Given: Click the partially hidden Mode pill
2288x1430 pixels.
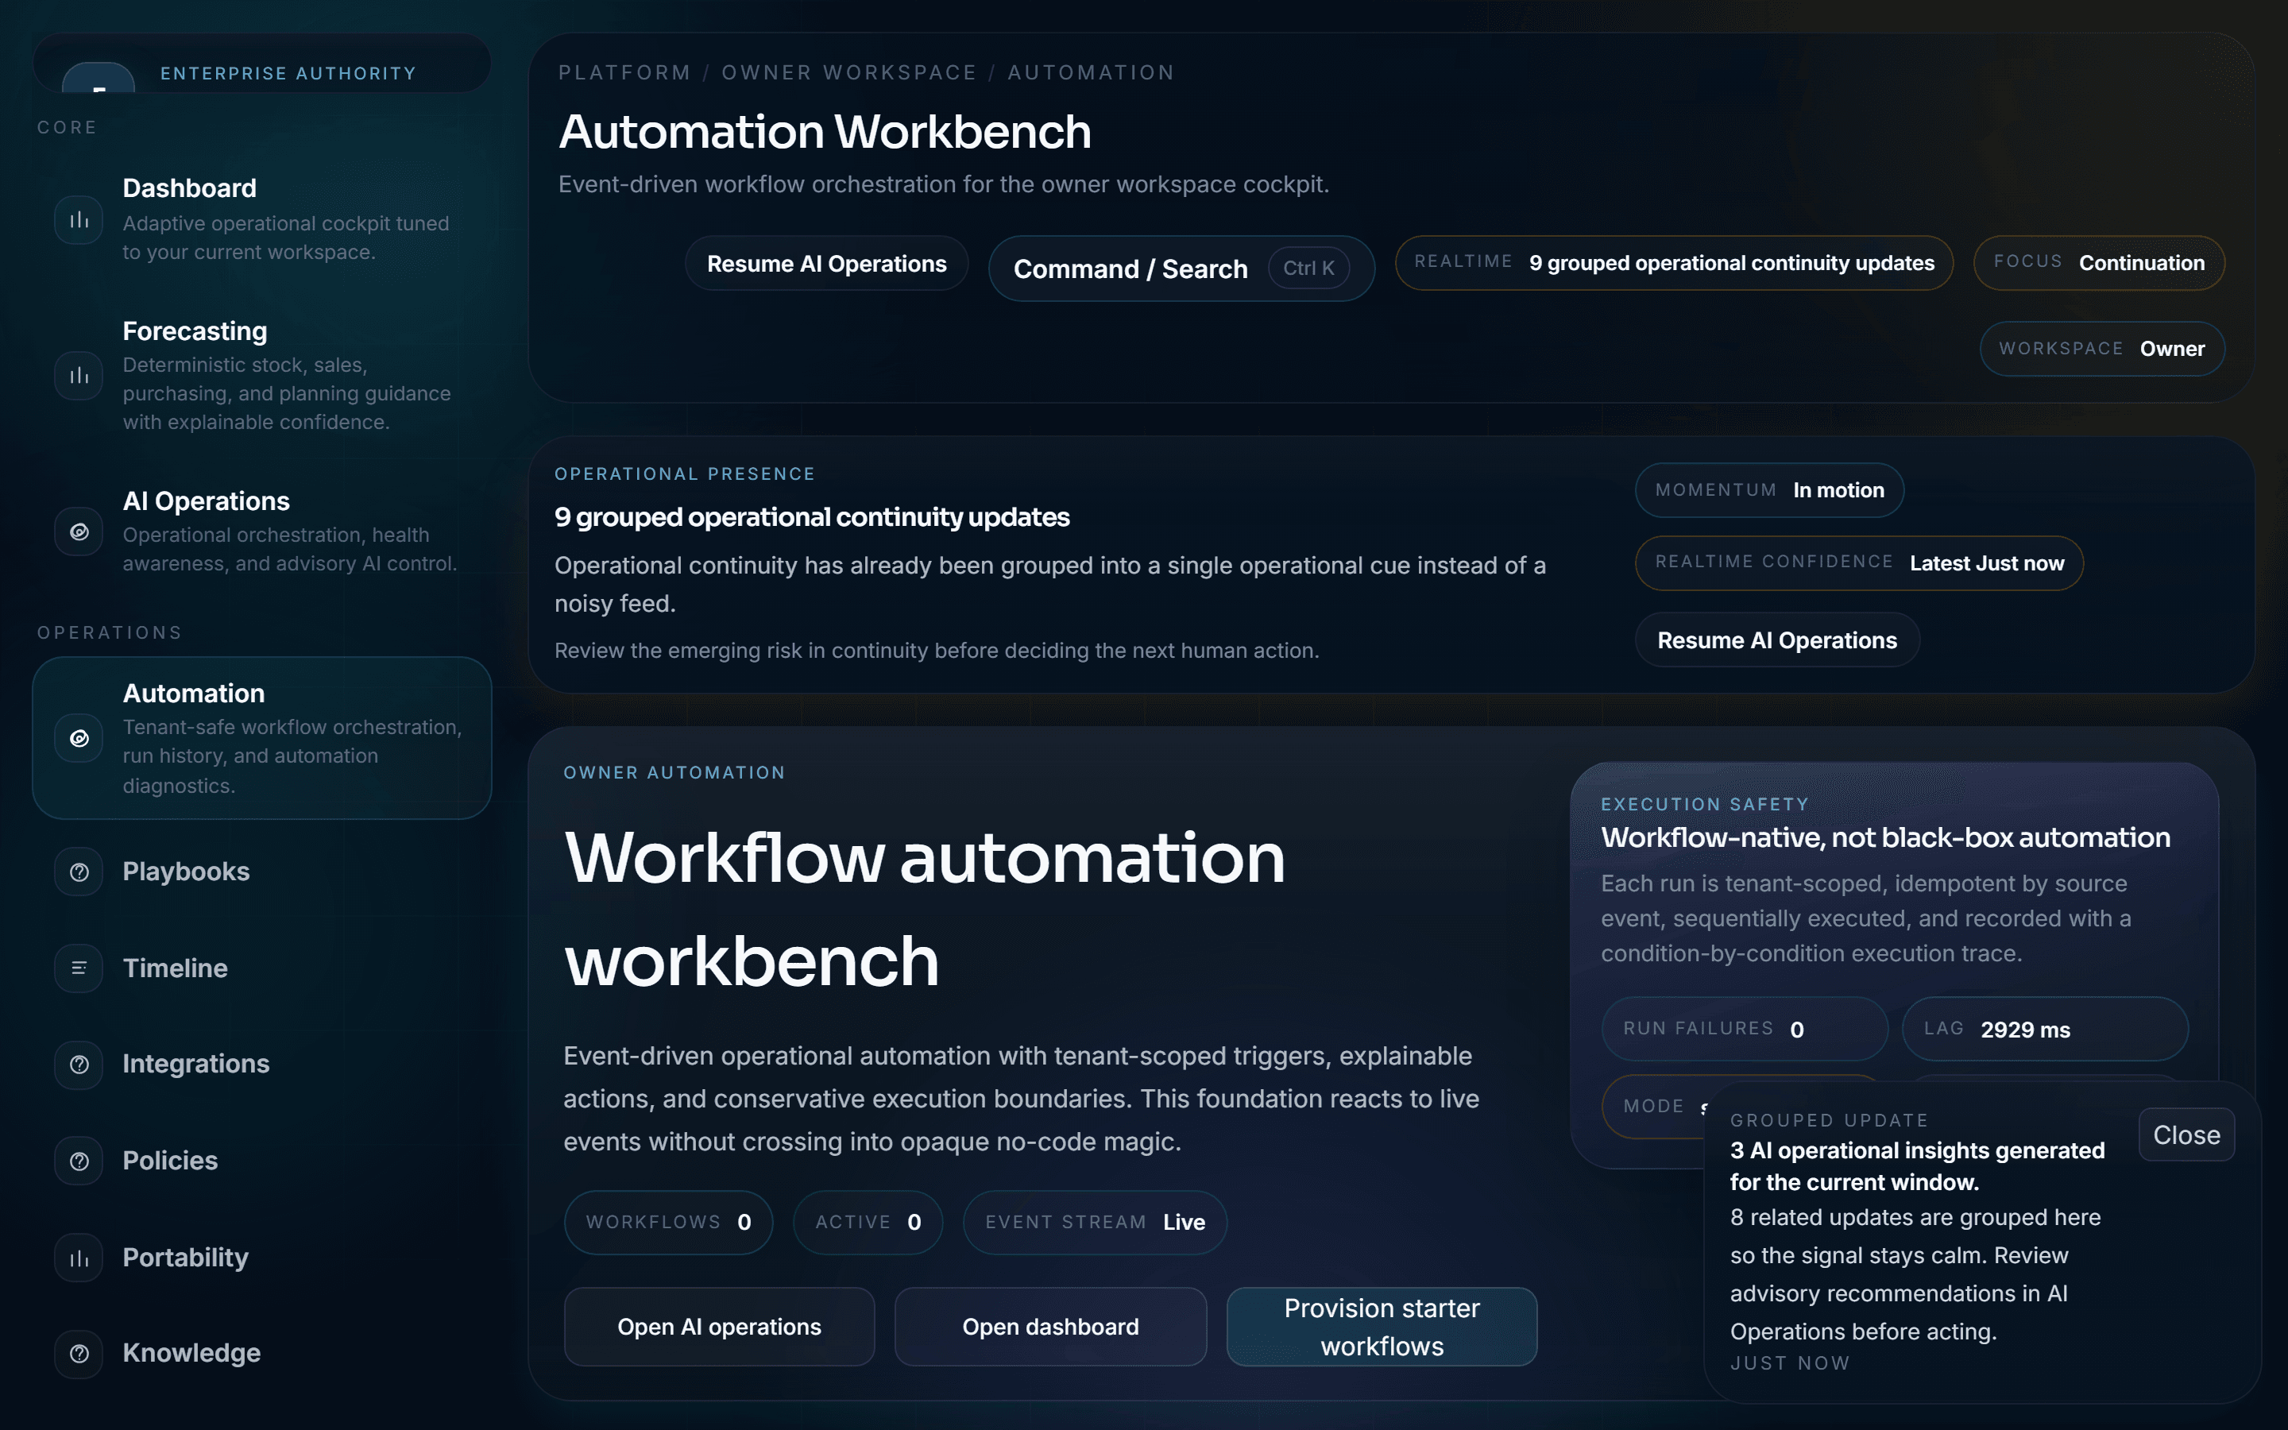Looking at the screenshot, I should coord(1655,1106).
